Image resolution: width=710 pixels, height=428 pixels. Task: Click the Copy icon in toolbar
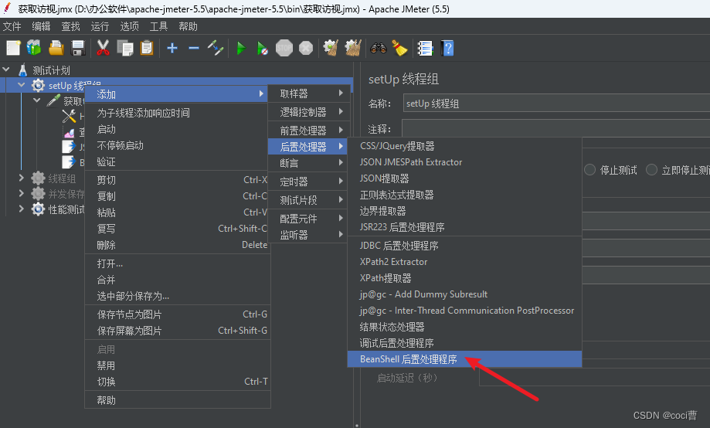(125, 48)
